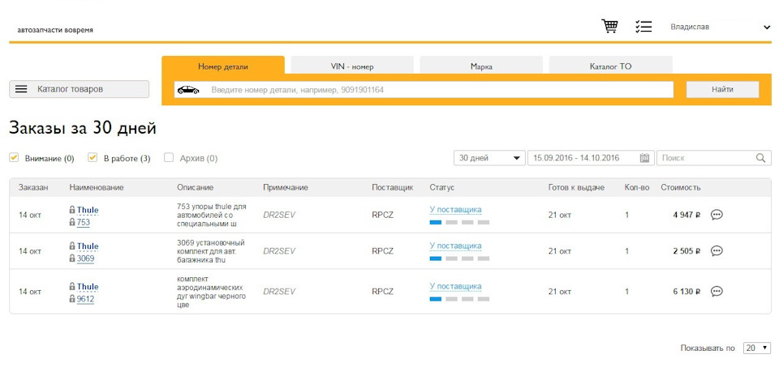Screen dimensions: 779x376
Task: Open the Thule link in 9612 row
Action: [x=88, y=287]
